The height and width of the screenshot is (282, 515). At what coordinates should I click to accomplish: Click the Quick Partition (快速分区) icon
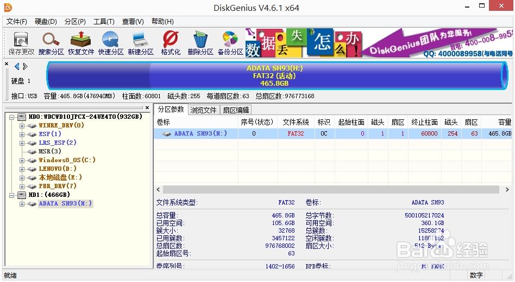(111, 43)
